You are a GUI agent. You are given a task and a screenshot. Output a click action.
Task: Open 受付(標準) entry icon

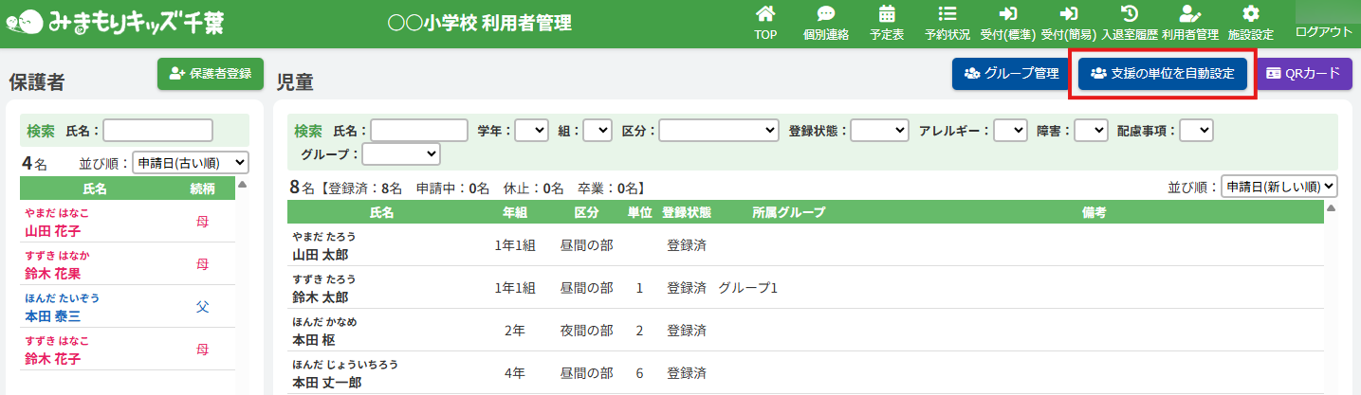tap(1007, 14)
